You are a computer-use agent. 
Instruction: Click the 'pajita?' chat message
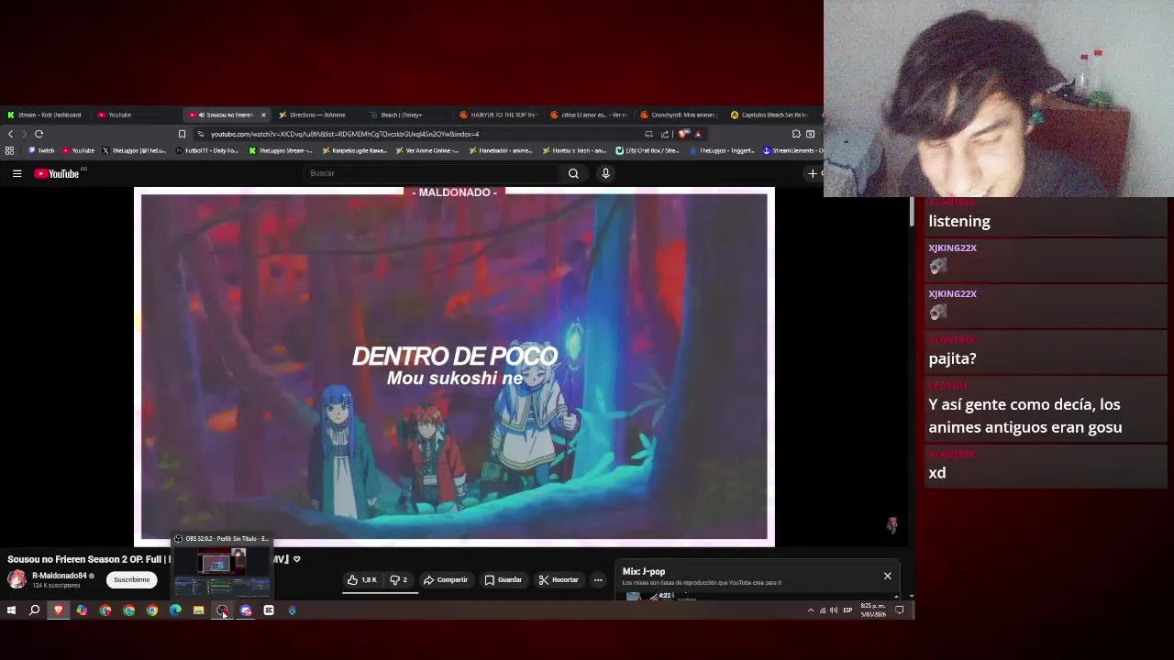coord(952,358)
